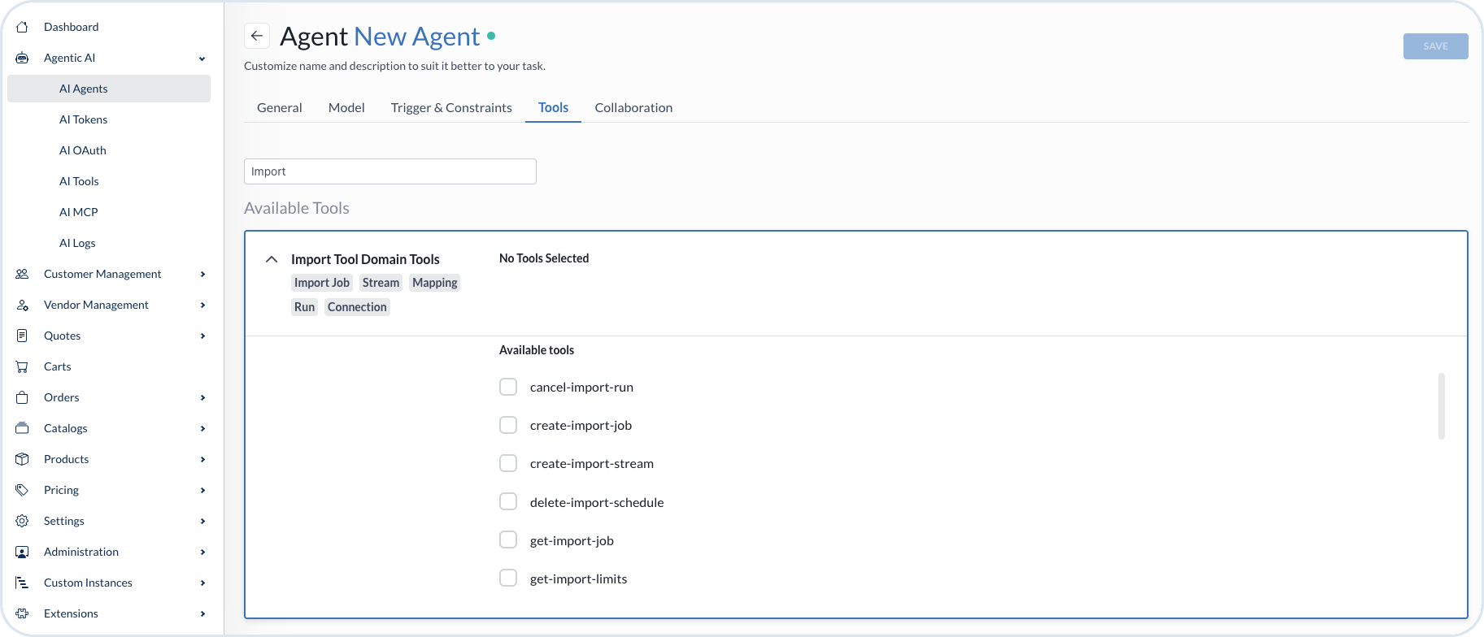The image size is (1484, 637).
Task: Click the Quotes document icon
Action: tap(22, 336)
